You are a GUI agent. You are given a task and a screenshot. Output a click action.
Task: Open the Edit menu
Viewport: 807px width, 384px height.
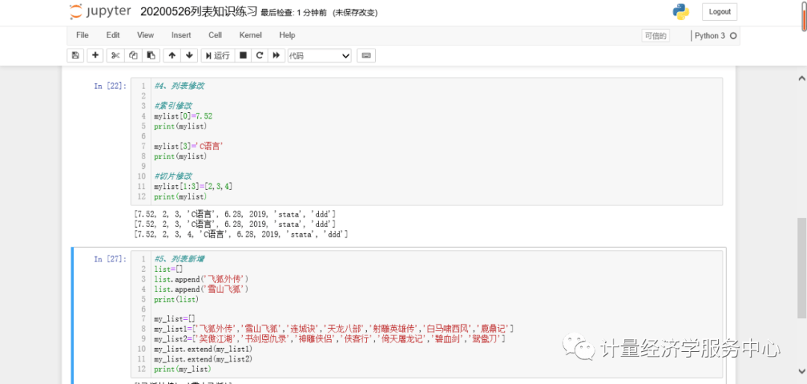[x=113, y=35]
